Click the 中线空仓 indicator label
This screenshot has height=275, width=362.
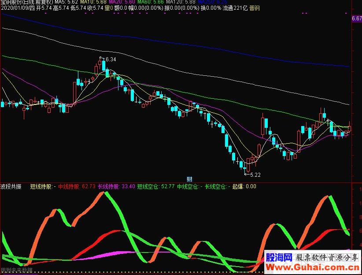[x=190, y=186]
